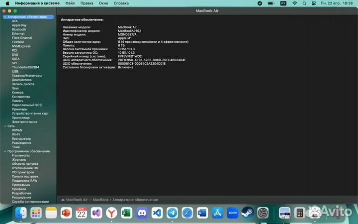
Task: Click the model number MGND3ZP/A
Action: (x=127, y=34)
